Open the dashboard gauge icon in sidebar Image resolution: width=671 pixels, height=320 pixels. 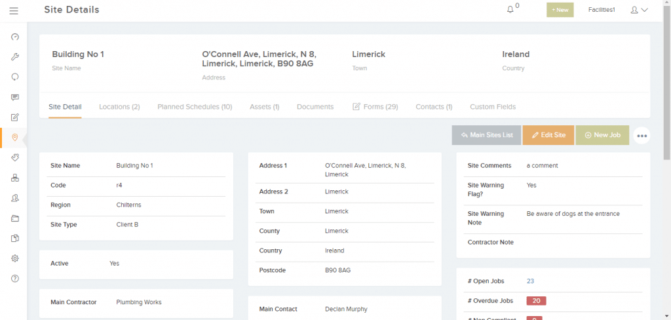14,37
